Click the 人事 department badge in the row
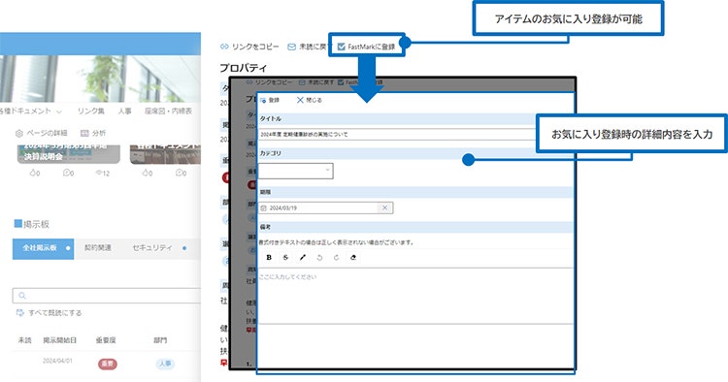The image size is (728, 382). [165, 364]
